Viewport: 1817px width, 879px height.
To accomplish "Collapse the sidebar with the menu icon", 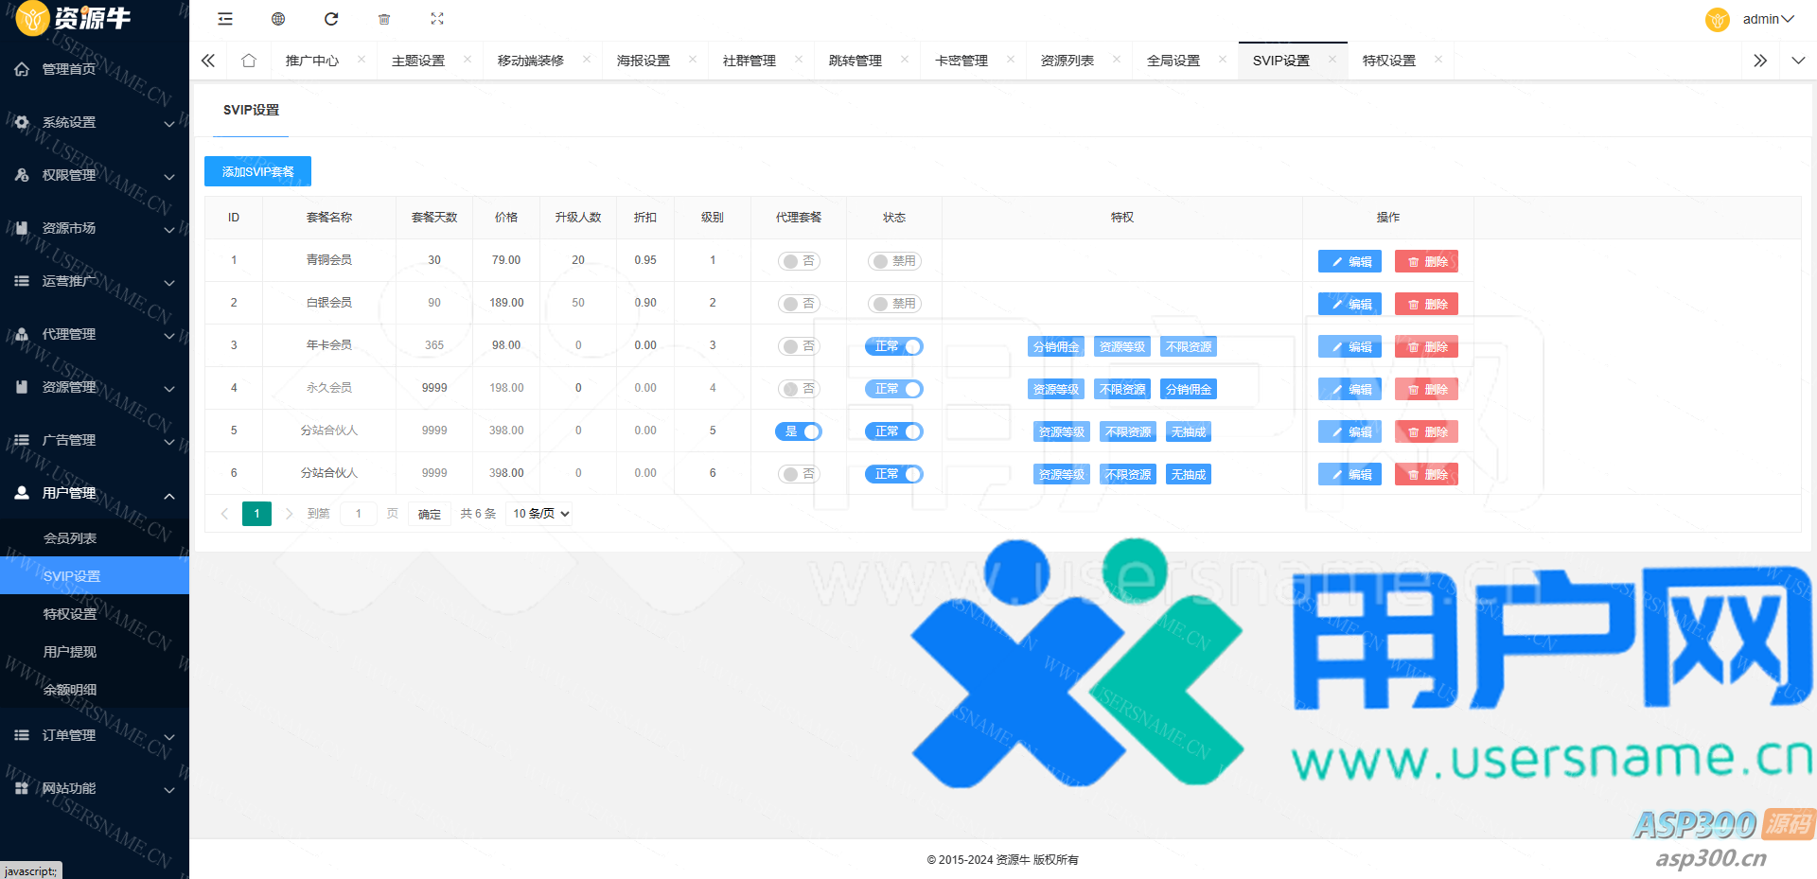I will (225, 19).
